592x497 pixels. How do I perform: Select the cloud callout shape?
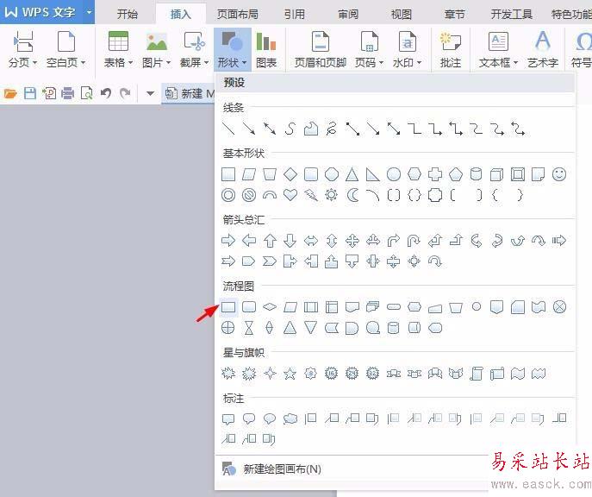click(290, 418)
